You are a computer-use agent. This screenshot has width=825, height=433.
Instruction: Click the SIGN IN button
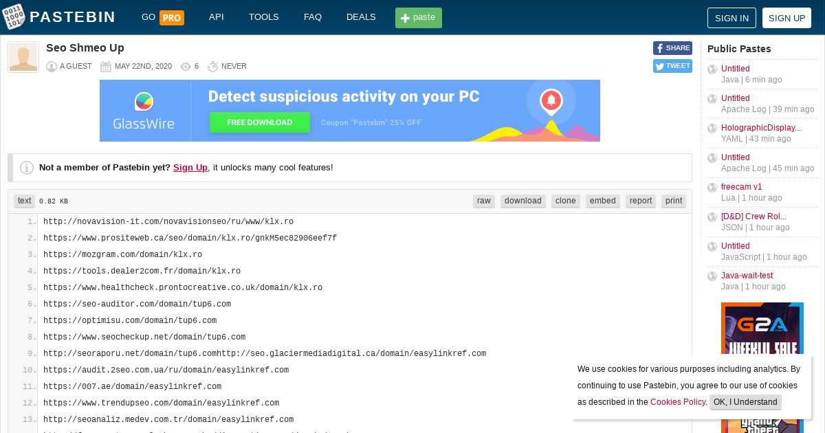click(731, 18)
